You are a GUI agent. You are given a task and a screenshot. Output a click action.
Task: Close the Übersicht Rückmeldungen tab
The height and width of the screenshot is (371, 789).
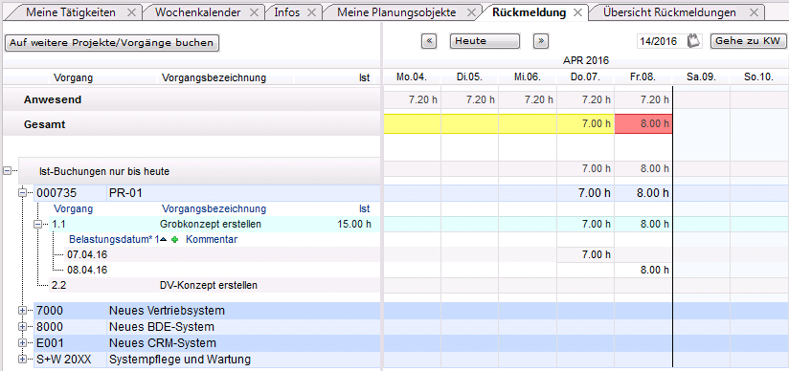click(754, 12)
